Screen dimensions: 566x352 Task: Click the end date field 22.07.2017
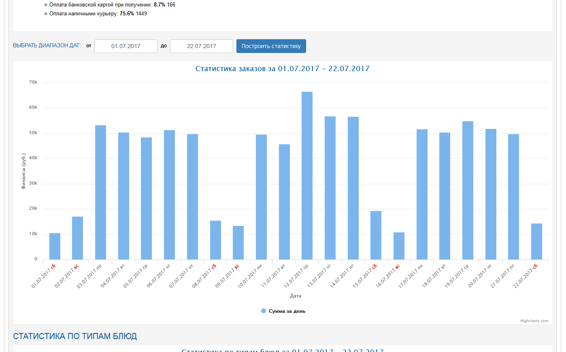point(202,46)
